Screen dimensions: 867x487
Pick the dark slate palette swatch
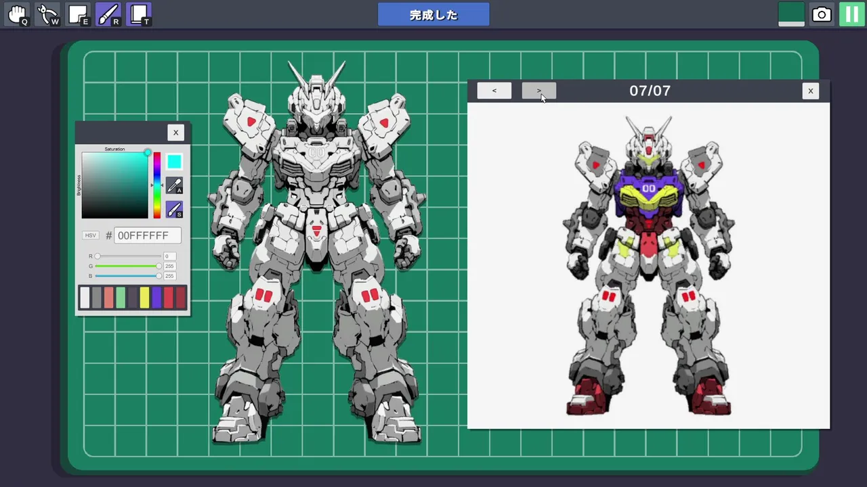coord(133,298)
